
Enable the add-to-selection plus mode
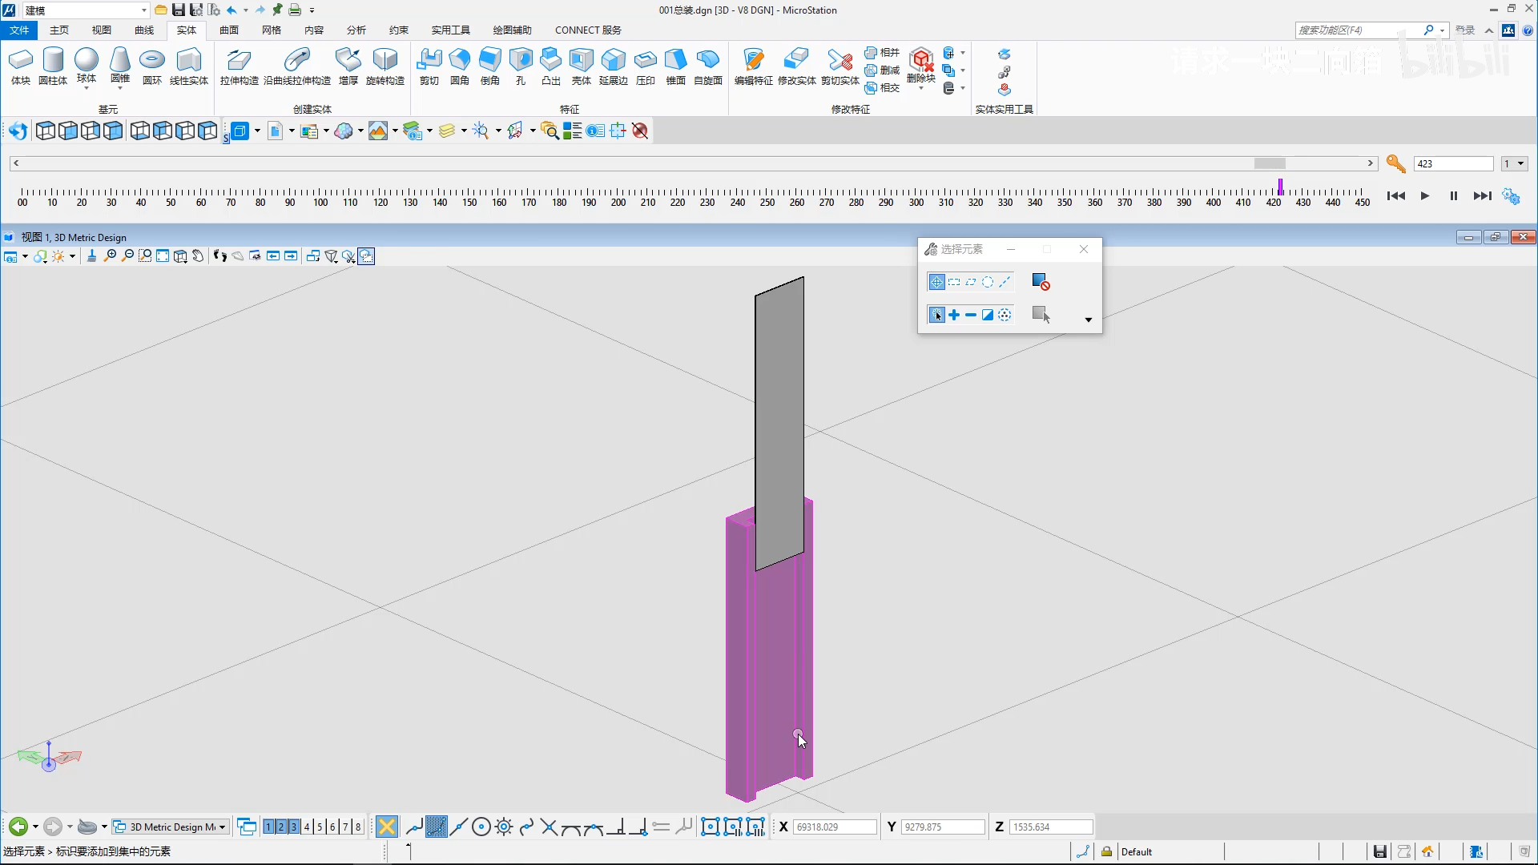pyautogui.click(x=954, y=316)
